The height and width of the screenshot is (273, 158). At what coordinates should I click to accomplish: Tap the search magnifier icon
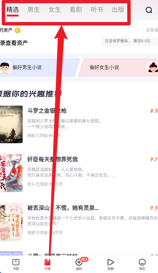pyautogui.click(x=149, y=10)
